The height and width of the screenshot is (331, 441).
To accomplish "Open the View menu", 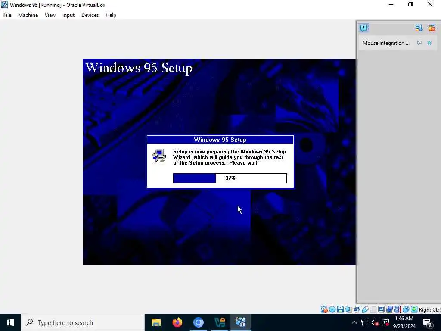I will tap(50, 15).
